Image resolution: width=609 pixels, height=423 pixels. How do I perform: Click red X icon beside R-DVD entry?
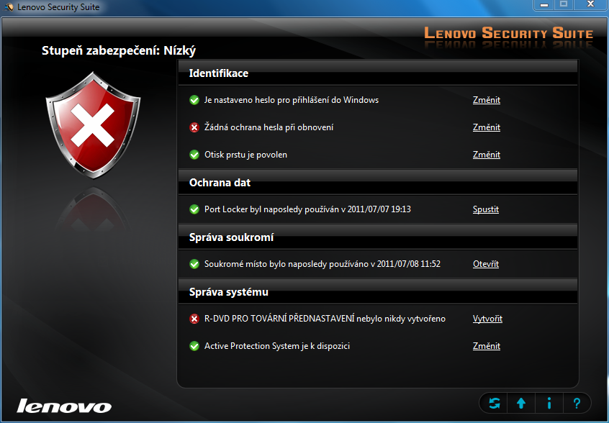point(194,319)
